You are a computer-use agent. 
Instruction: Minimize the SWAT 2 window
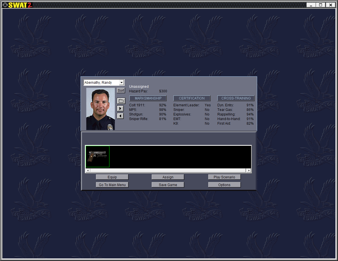[311, 5]
